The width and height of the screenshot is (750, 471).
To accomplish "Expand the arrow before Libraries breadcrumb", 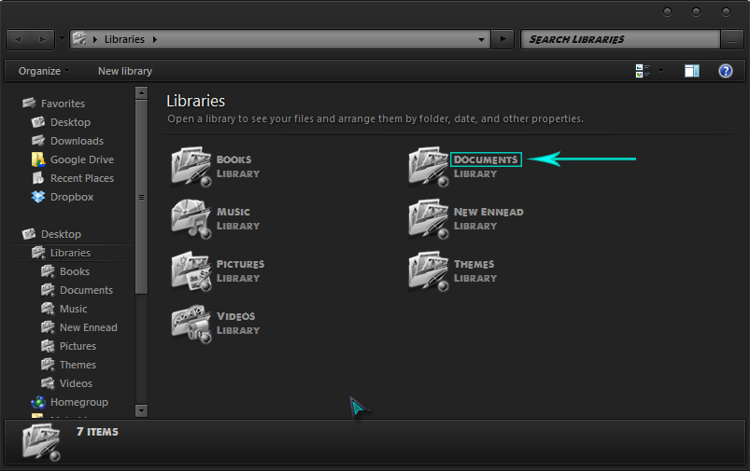I will tap(94, 39).
